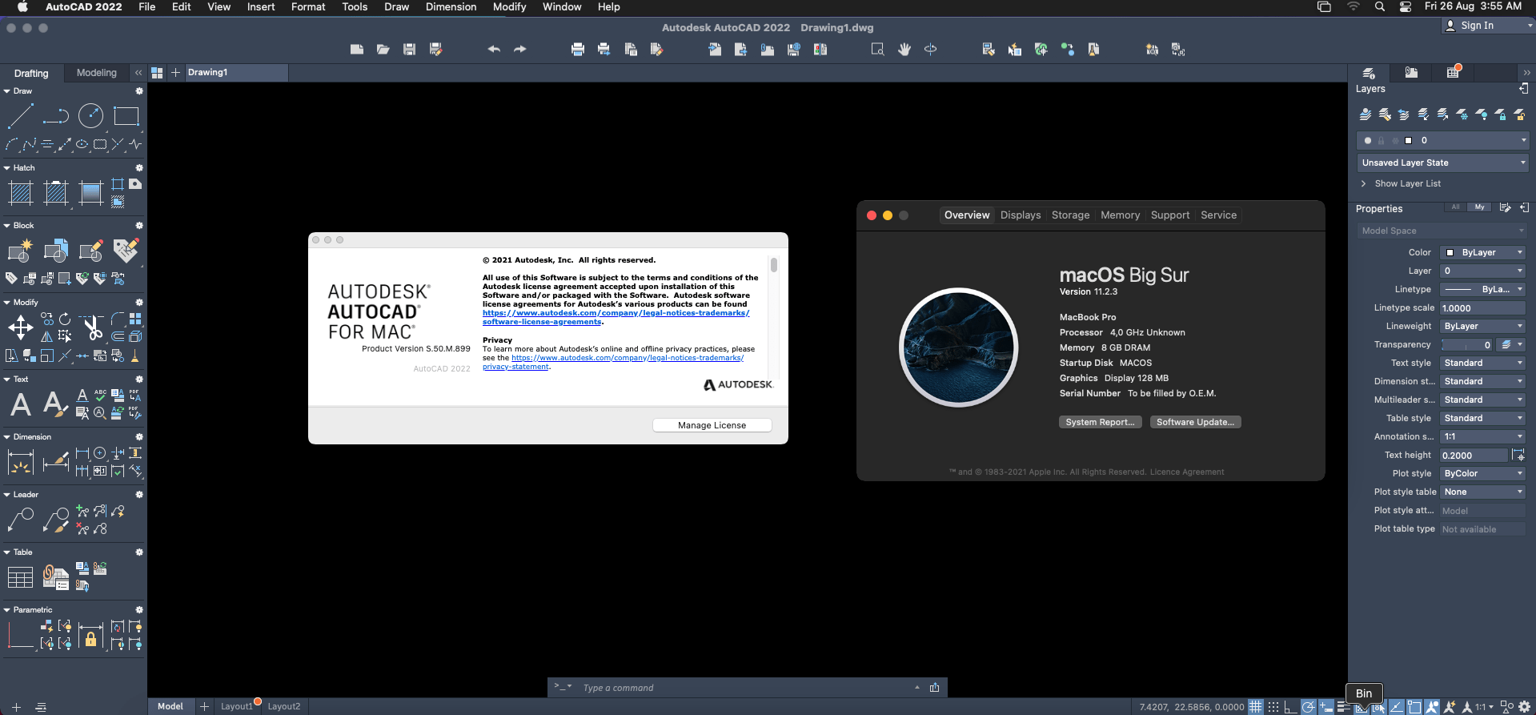The width and height of the screenshot is (1536, 715).
Task: Open the Linetype dropdown in Properties
Action: click(x=1483, y=289)
